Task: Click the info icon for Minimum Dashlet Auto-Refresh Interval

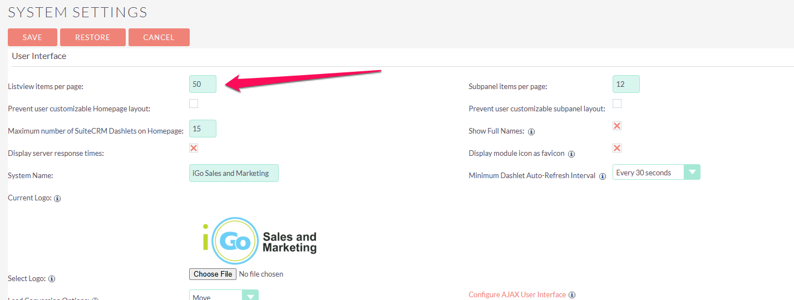Action: pos(602,176)
